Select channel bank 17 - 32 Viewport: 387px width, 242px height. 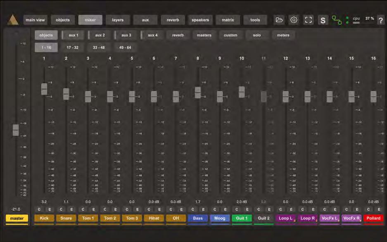click(x=73, y=47)
